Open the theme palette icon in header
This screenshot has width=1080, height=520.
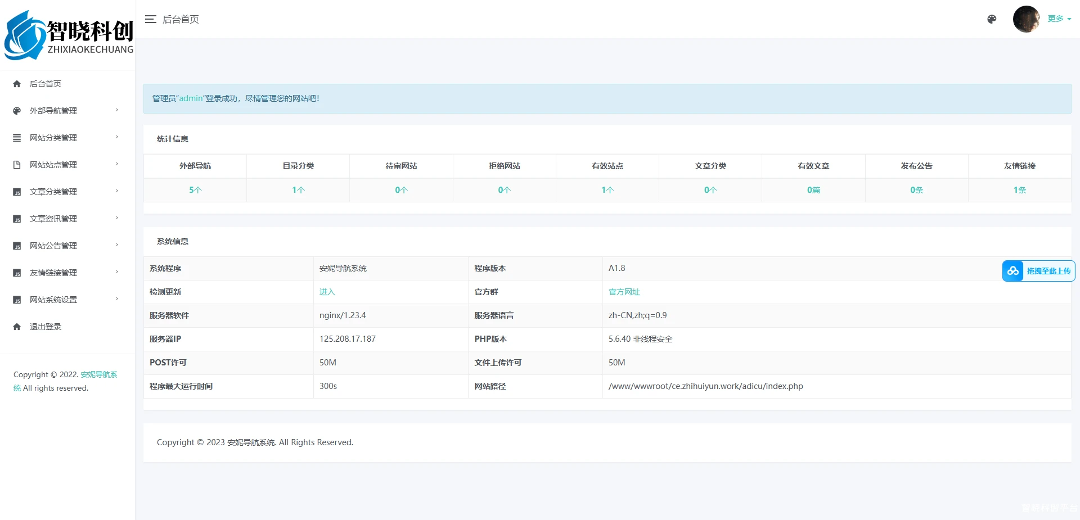(x=992, y=19)
